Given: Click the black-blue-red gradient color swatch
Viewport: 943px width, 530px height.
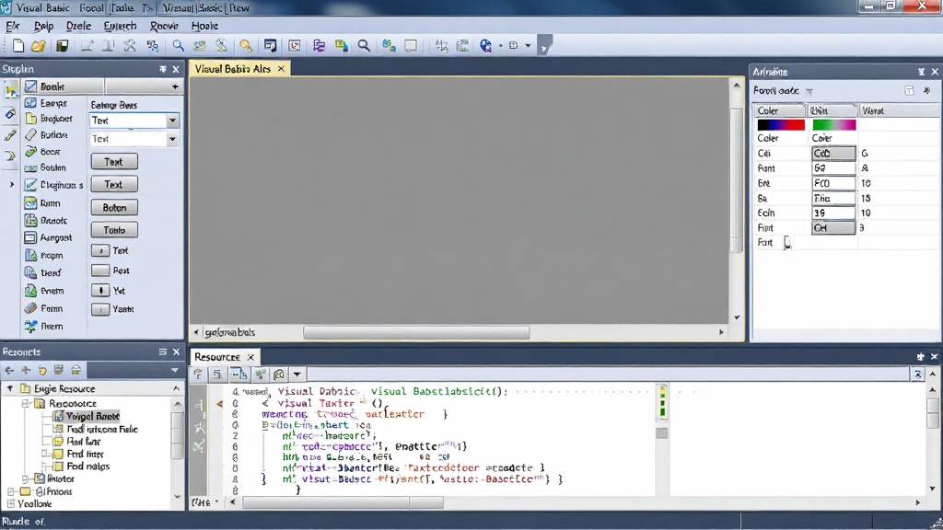Looking at the screenshot, I should [x=781, y=125].
